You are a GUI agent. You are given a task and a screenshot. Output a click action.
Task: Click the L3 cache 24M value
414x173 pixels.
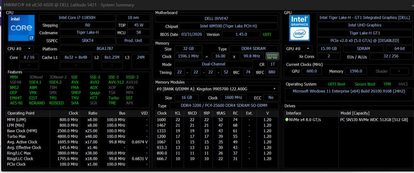pos(141,58)
